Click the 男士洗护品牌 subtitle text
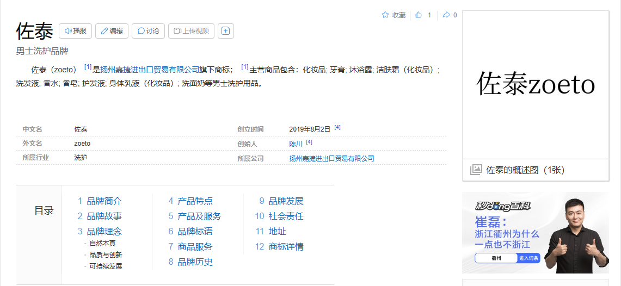 pyautogui.click(x=42, y=51)
